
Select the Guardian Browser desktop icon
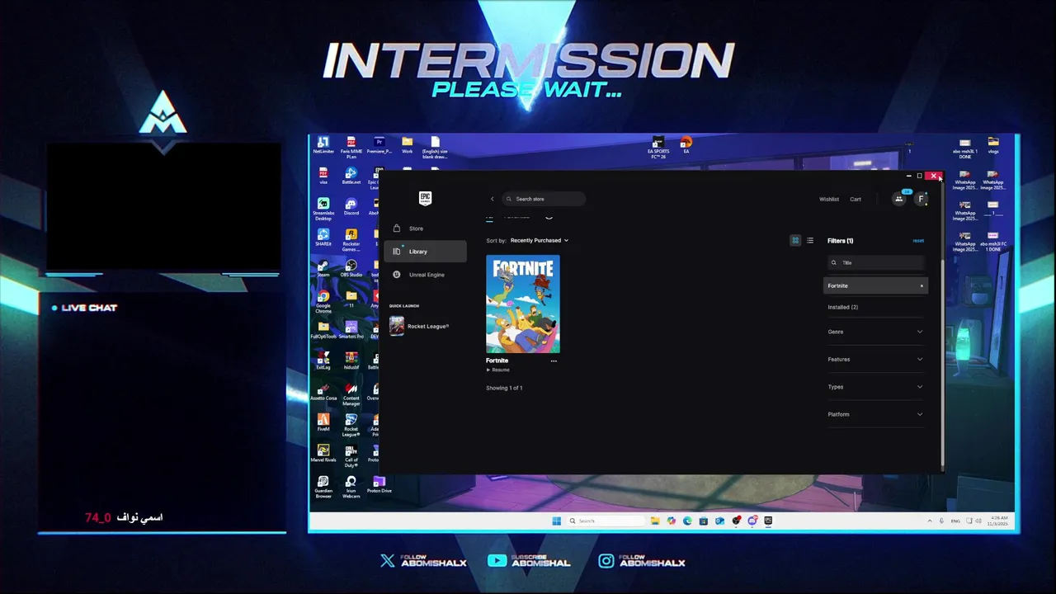323,487
